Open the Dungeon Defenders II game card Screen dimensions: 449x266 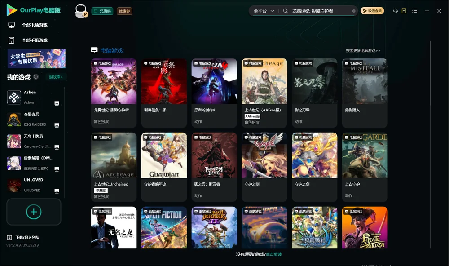tap(214, 228)
